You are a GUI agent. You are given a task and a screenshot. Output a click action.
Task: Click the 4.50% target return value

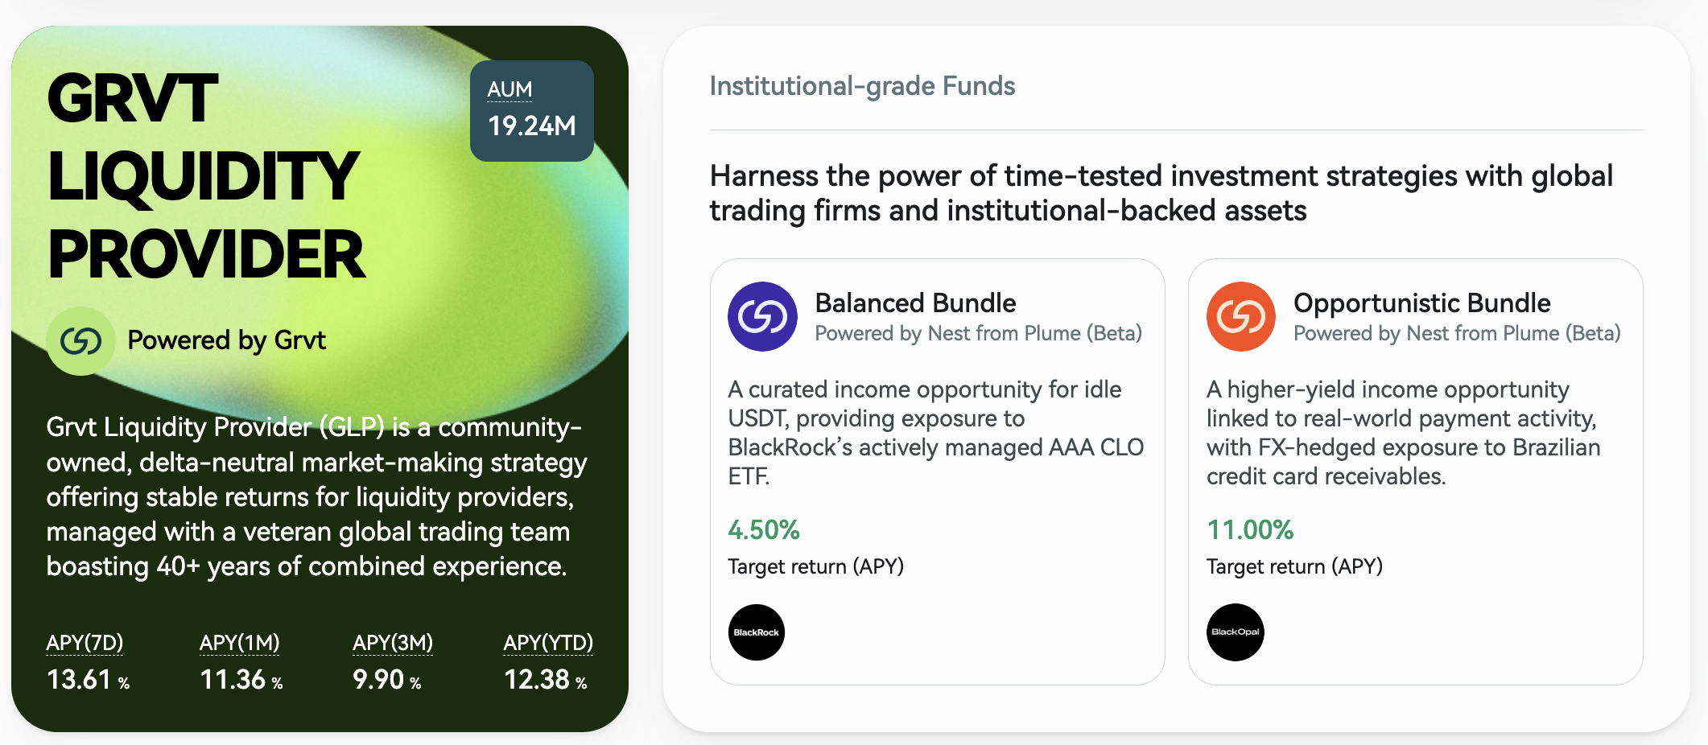tap(764, 530)
